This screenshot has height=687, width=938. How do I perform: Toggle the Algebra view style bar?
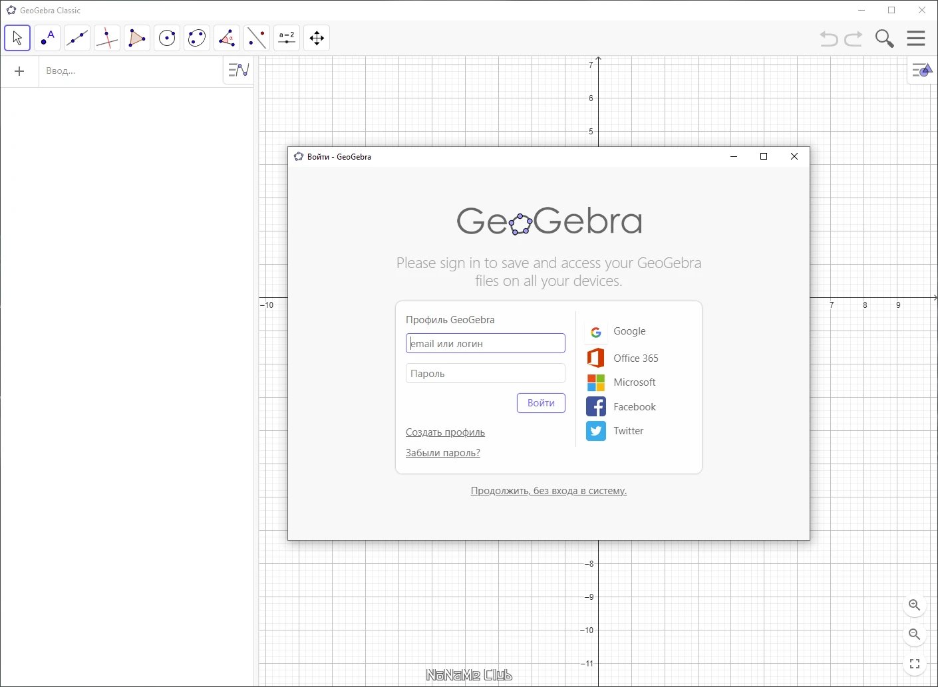point(238,70)
